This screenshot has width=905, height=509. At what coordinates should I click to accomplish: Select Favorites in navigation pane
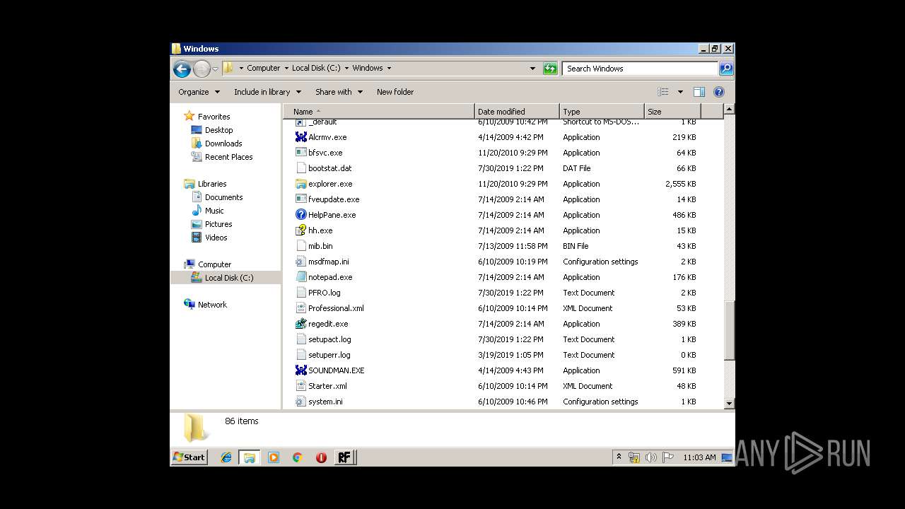point(214,117)
